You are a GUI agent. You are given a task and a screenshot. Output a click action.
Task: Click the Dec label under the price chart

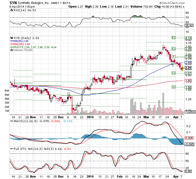click(61, 117)
